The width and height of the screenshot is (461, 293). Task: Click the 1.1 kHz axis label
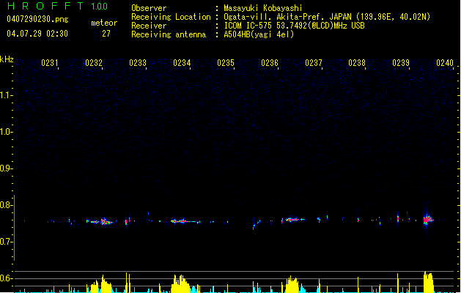click(x=6, y=95)
